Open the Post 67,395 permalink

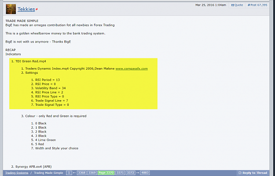[257, 5]
